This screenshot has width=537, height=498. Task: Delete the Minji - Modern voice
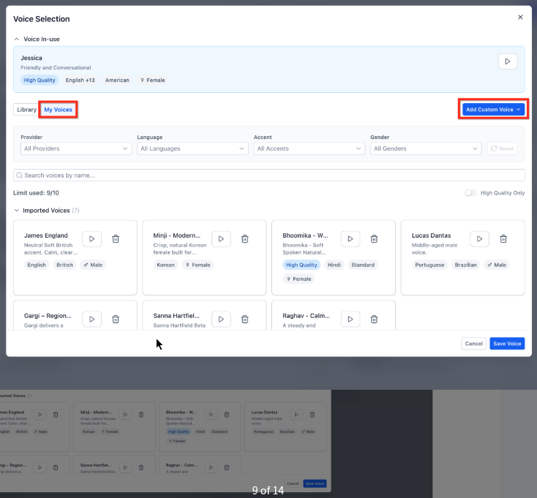(x=245, y=239)
